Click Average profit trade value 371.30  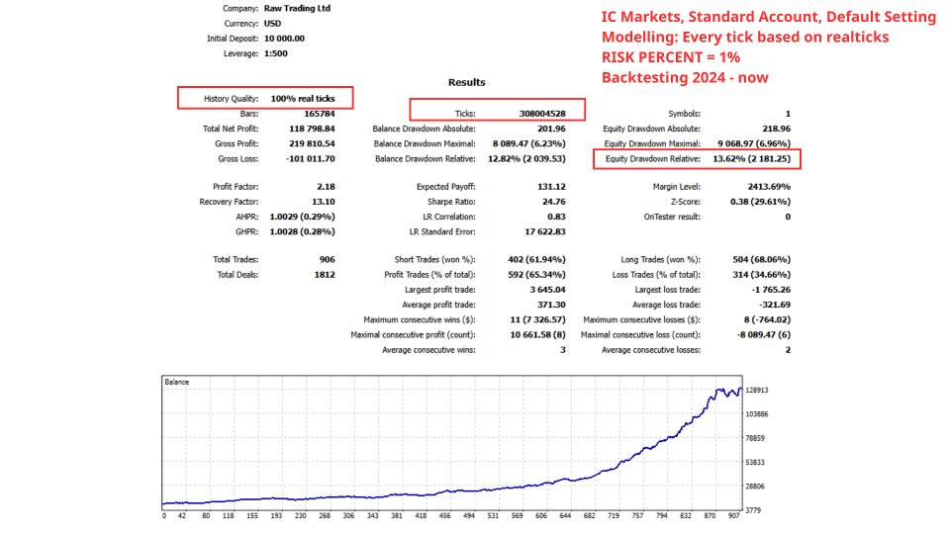point(551,306)
